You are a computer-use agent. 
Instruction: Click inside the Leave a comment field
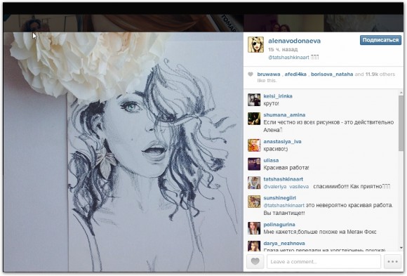[323, 261]
